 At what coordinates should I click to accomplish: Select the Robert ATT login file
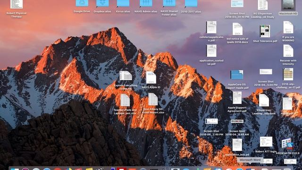coord(266,142)
